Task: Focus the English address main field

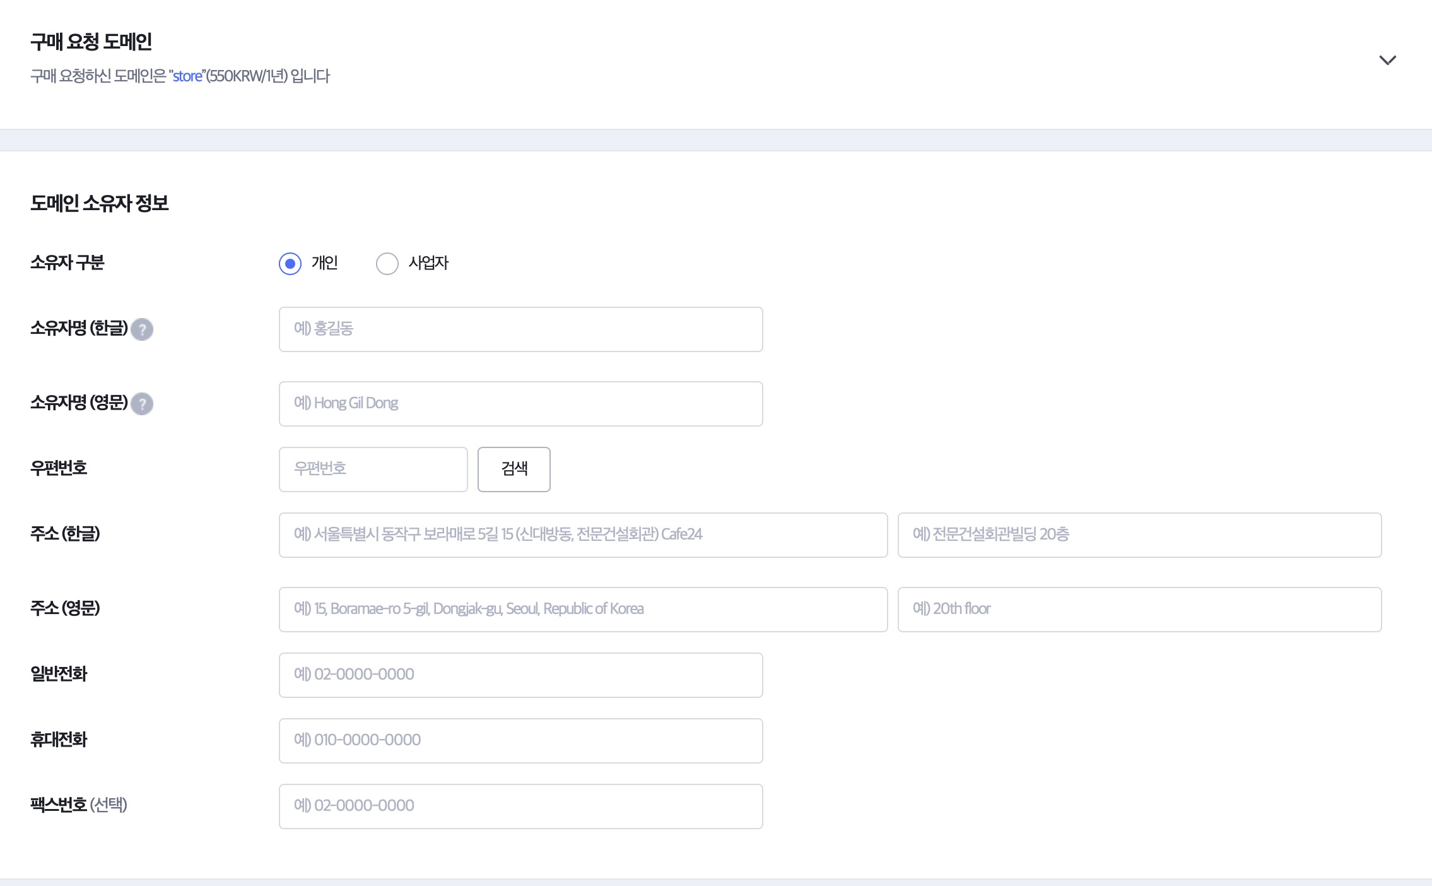Action: click(583, 610)
